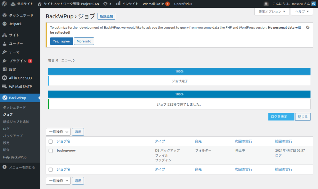Open the top bulk actions dropdown
318x189 pixels.
58,132
